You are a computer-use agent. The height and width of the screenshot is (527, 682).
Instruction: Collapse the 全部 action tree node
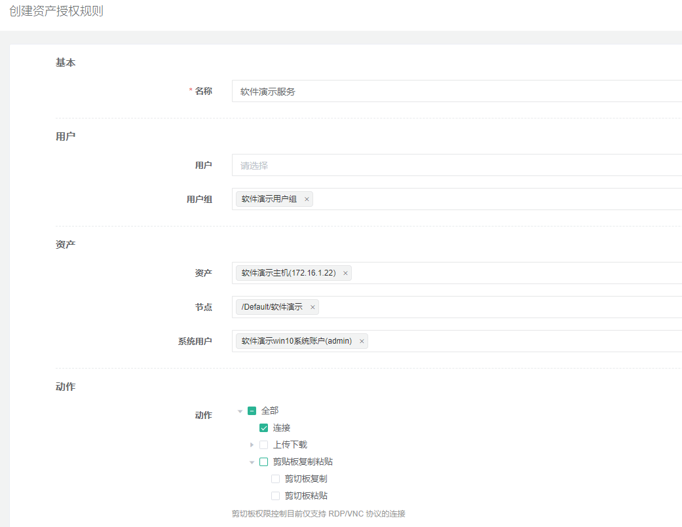point(240,411)
